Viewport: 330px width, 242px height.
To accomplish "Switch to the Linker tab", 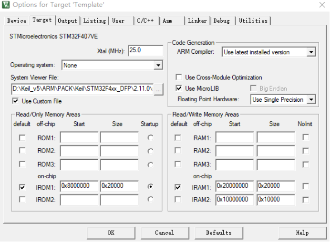I will (x=197, y=21).
